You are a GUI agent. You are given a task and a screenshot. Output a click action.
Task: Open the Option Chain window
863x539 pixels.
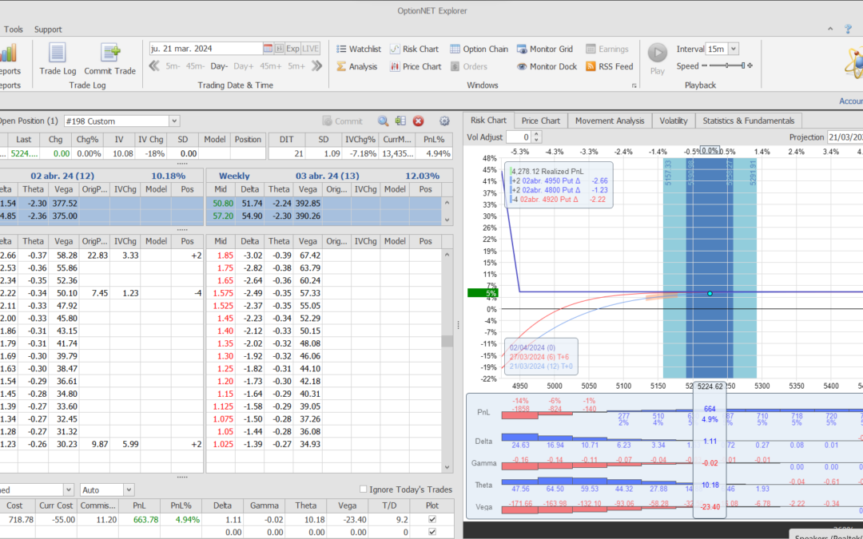(x=479, y=49)
